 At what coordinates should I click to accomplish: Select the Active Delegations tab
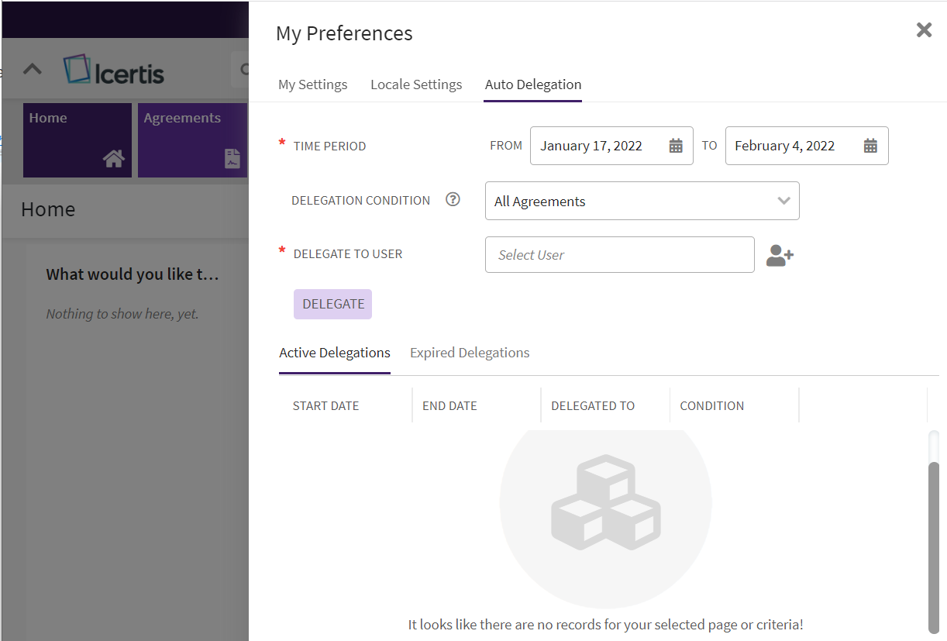pos(334,353)
